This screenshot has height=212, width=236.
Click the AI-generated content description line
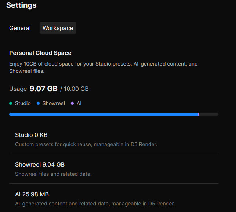point(95,204)
